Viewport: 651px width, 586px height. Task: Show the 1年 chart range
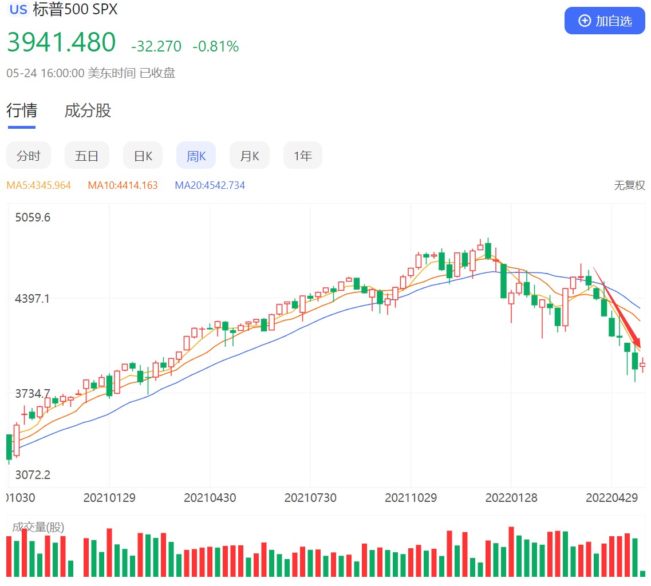click(302, 156)
